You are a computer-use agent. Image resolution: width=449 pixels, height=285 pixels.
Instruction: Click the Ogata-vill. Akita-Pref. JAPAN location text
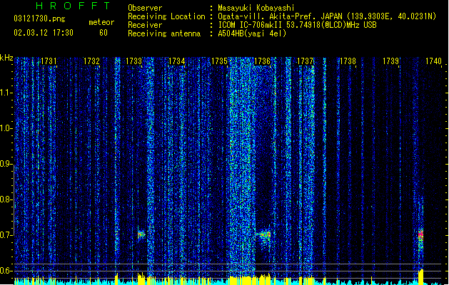point(327,16)
